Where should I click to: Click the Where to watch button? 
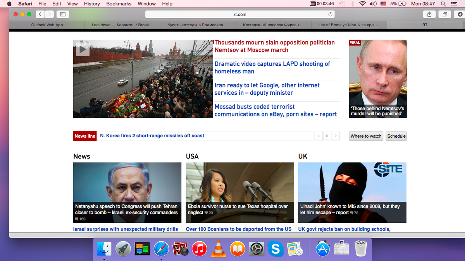(x=366, y=136)
